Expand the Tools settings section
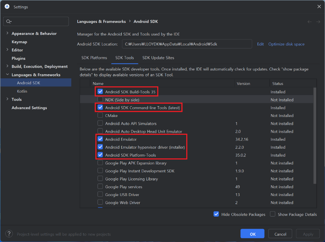The image size is (325, 242). click(x=7, y=99)
